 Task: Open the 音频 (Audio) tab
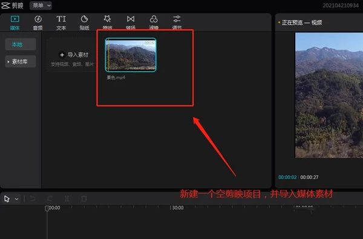(x=38, y=23)
